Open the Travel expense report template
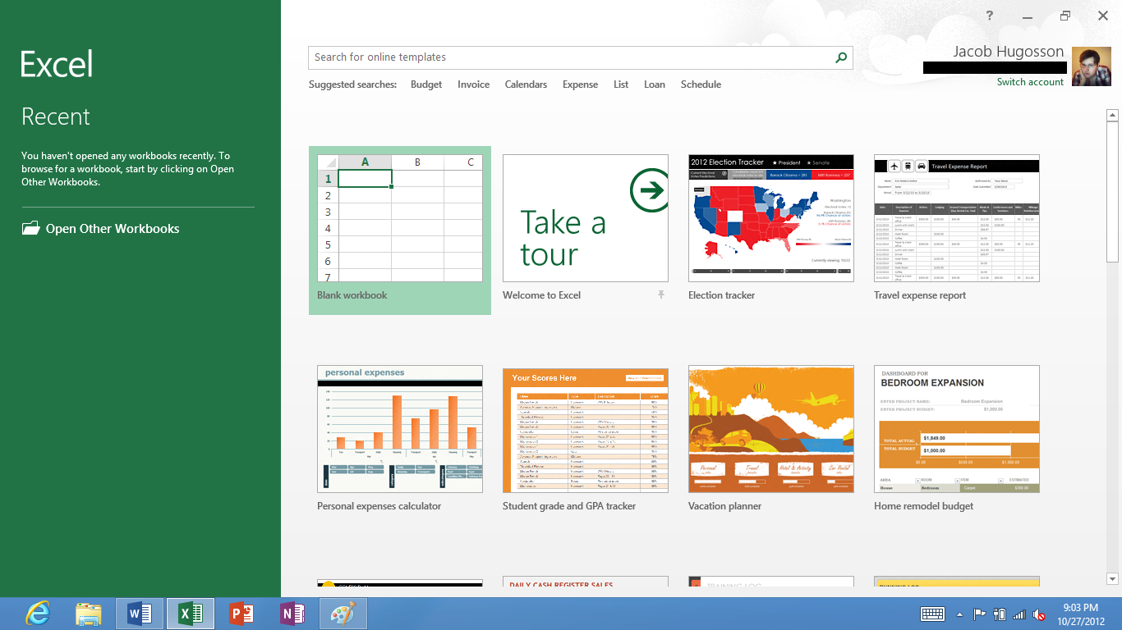Viewport: 1122px width, 630px height. [x=956, y=218]
